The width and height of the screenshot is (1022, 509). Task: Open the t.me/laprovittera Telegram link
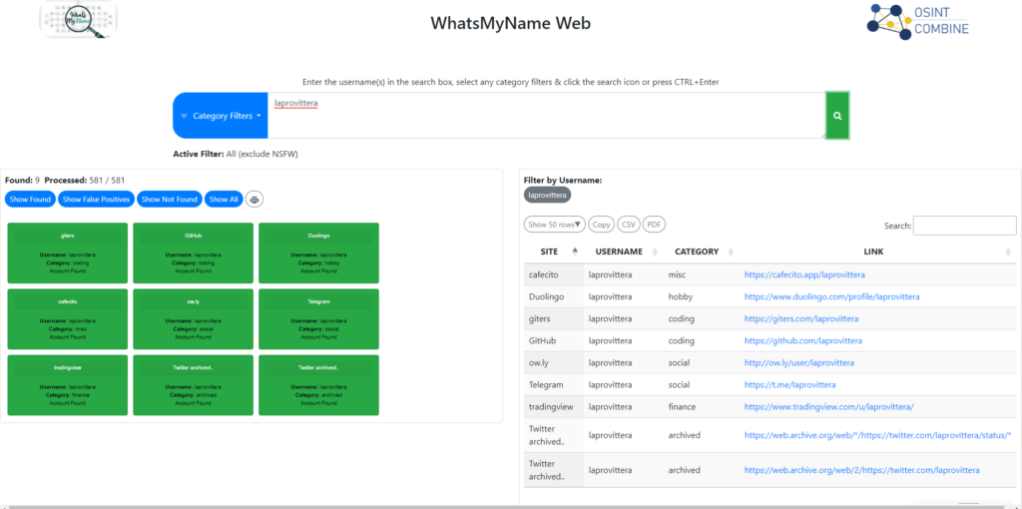tap(790, 384)
